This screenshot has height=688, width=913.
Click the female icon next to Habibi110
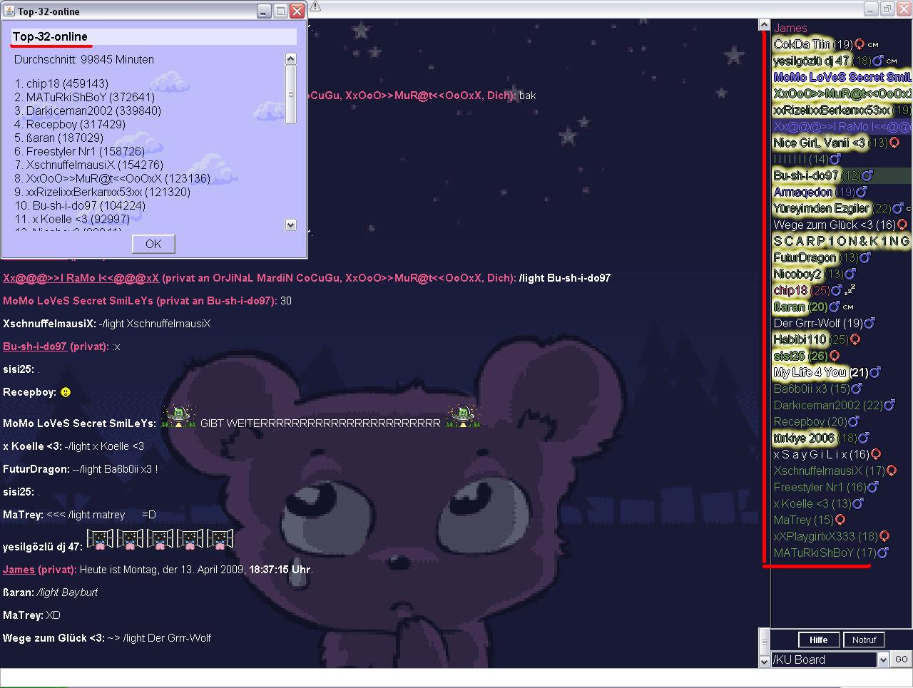(855, 339)
